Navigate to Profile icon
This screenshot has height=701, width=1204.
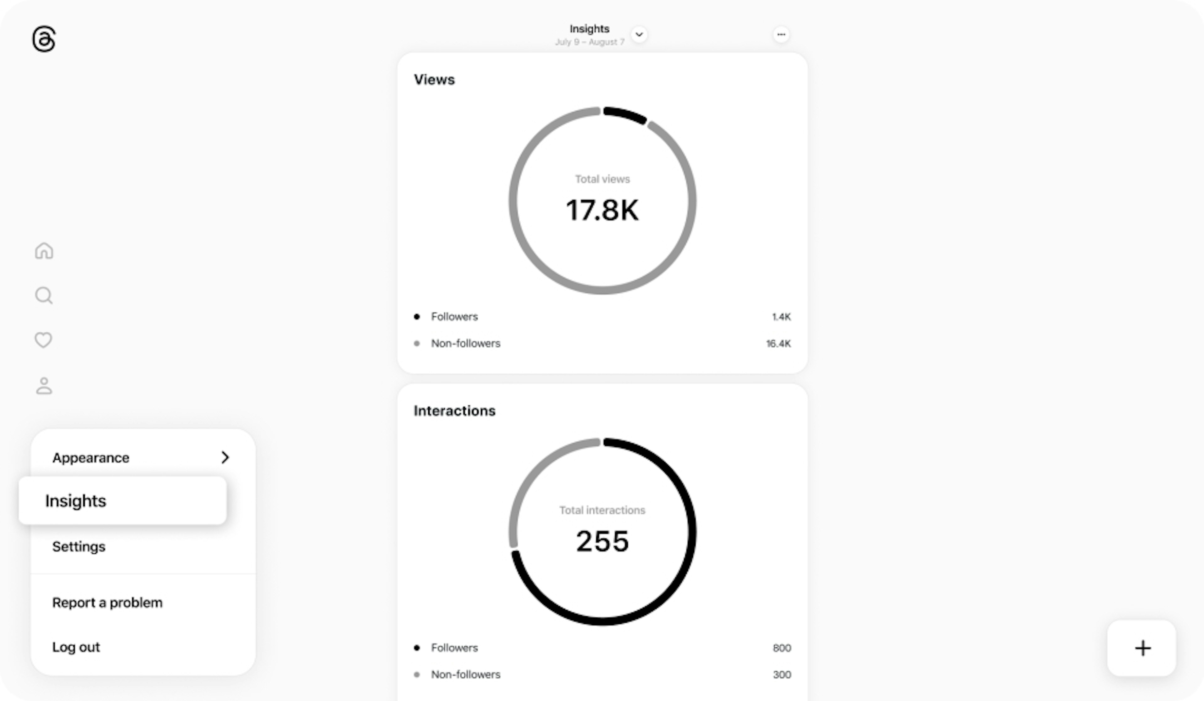tap(43, 385)
